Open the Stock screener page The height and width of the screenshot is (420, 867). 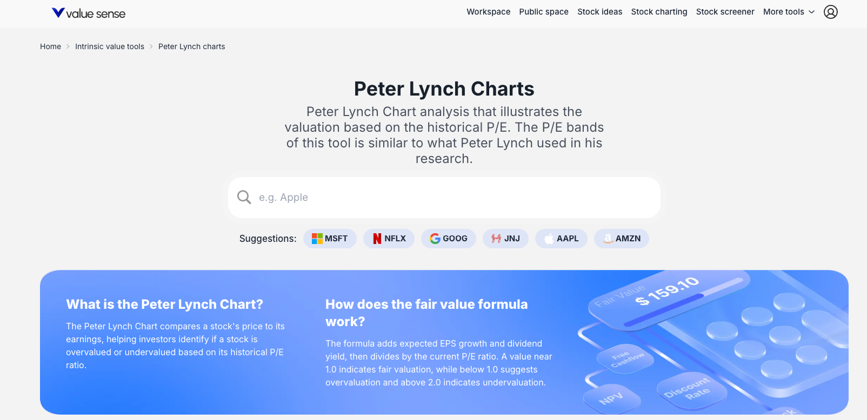pos(725,12)
